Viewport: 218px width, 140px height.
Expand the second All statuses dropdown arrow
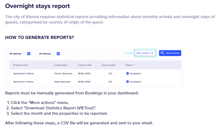[58, 54]
